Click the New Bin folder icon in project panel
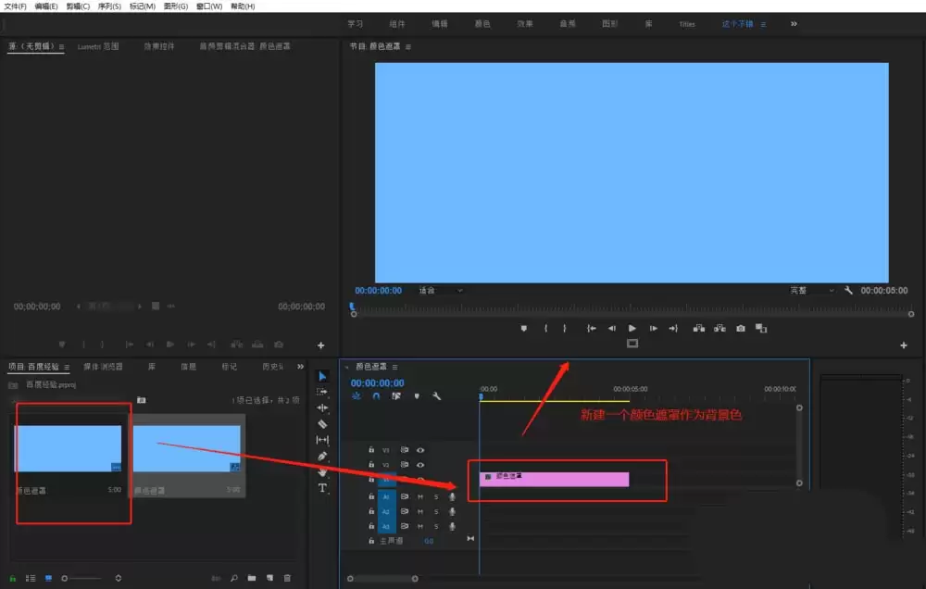This screenshot has height=589, width=926. [x=251, y=578]
